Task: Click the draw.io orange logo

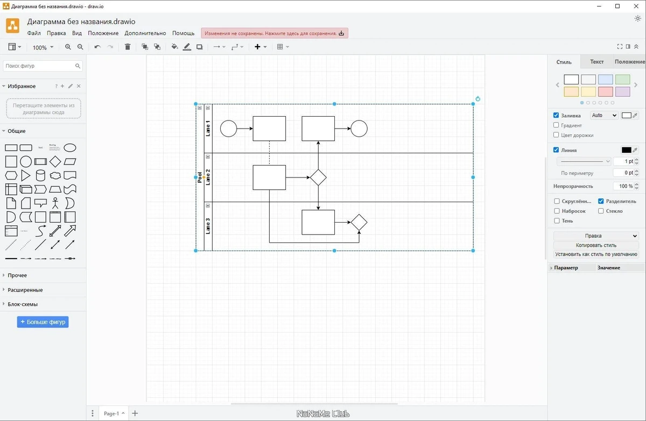Action: (13, 26)
